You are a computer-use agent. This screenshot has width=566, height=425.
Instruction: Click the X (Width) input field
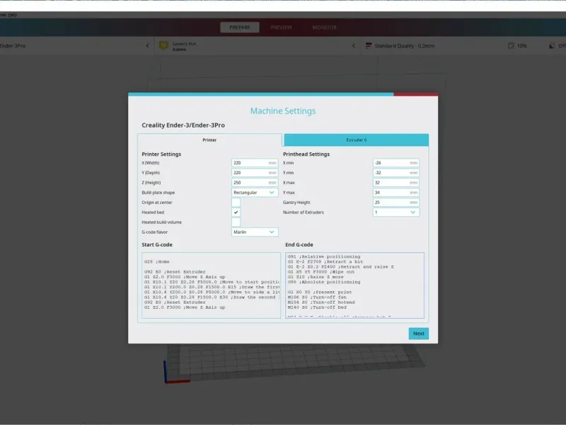click(x=255, y=163)
